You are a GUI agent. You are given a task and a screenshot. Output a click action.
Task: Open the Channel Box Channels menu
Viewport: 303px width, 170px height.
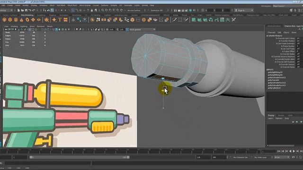point(271,33)
